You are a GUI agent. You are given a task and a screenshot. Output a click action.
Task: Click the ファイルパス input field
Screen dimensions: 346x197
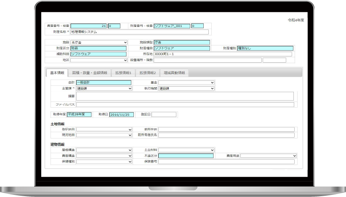[185, 104]
